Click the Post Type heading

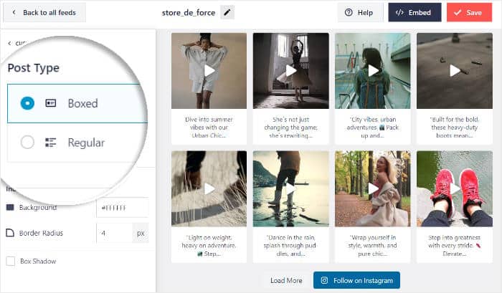click(x=33, y=68)
